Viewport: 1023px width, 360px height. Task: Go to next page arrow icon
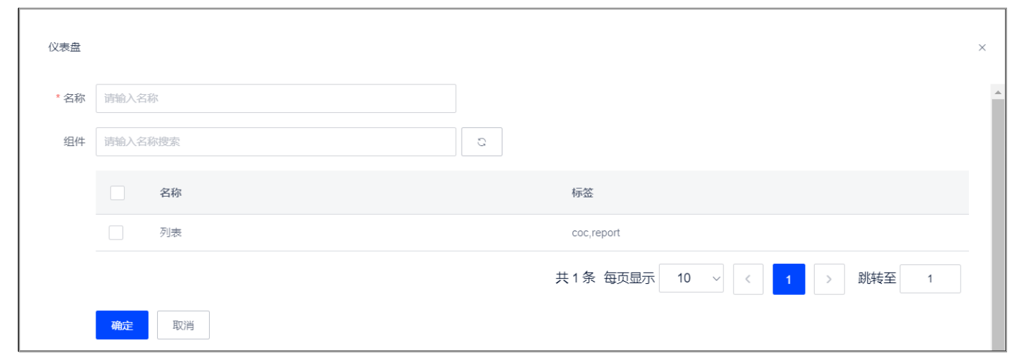point(829,280)
